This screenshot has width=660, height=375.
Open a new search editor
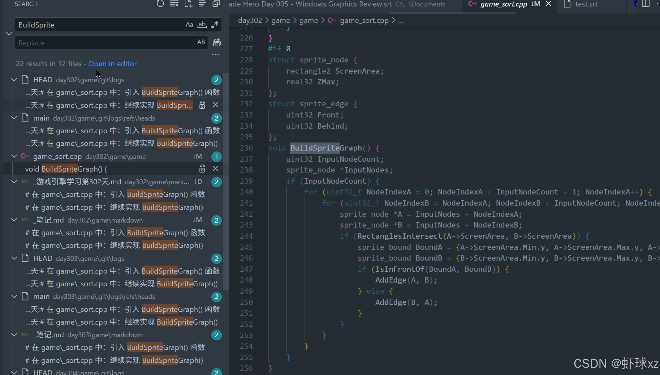[188, 4]
